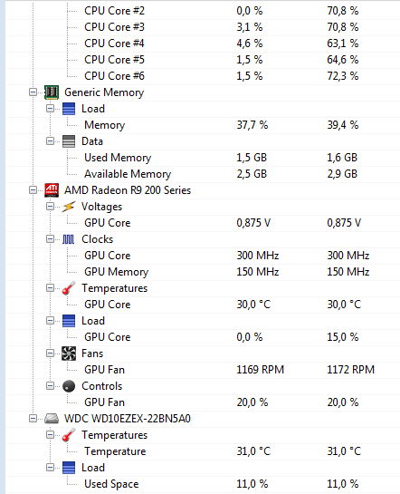Viewport: 400px width, 494px height.
Task: Collapse the hard drive Temperatures group
Action: [x=50, y=435]
